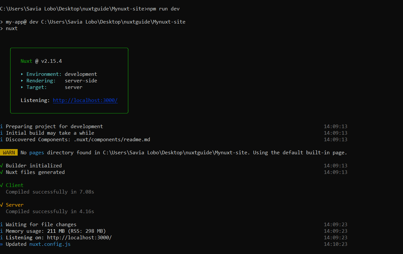Click the info icon beside Preparing project
The width and height of the screenshot is (403, 254).
pyautogui.click(x=2, y=127)
